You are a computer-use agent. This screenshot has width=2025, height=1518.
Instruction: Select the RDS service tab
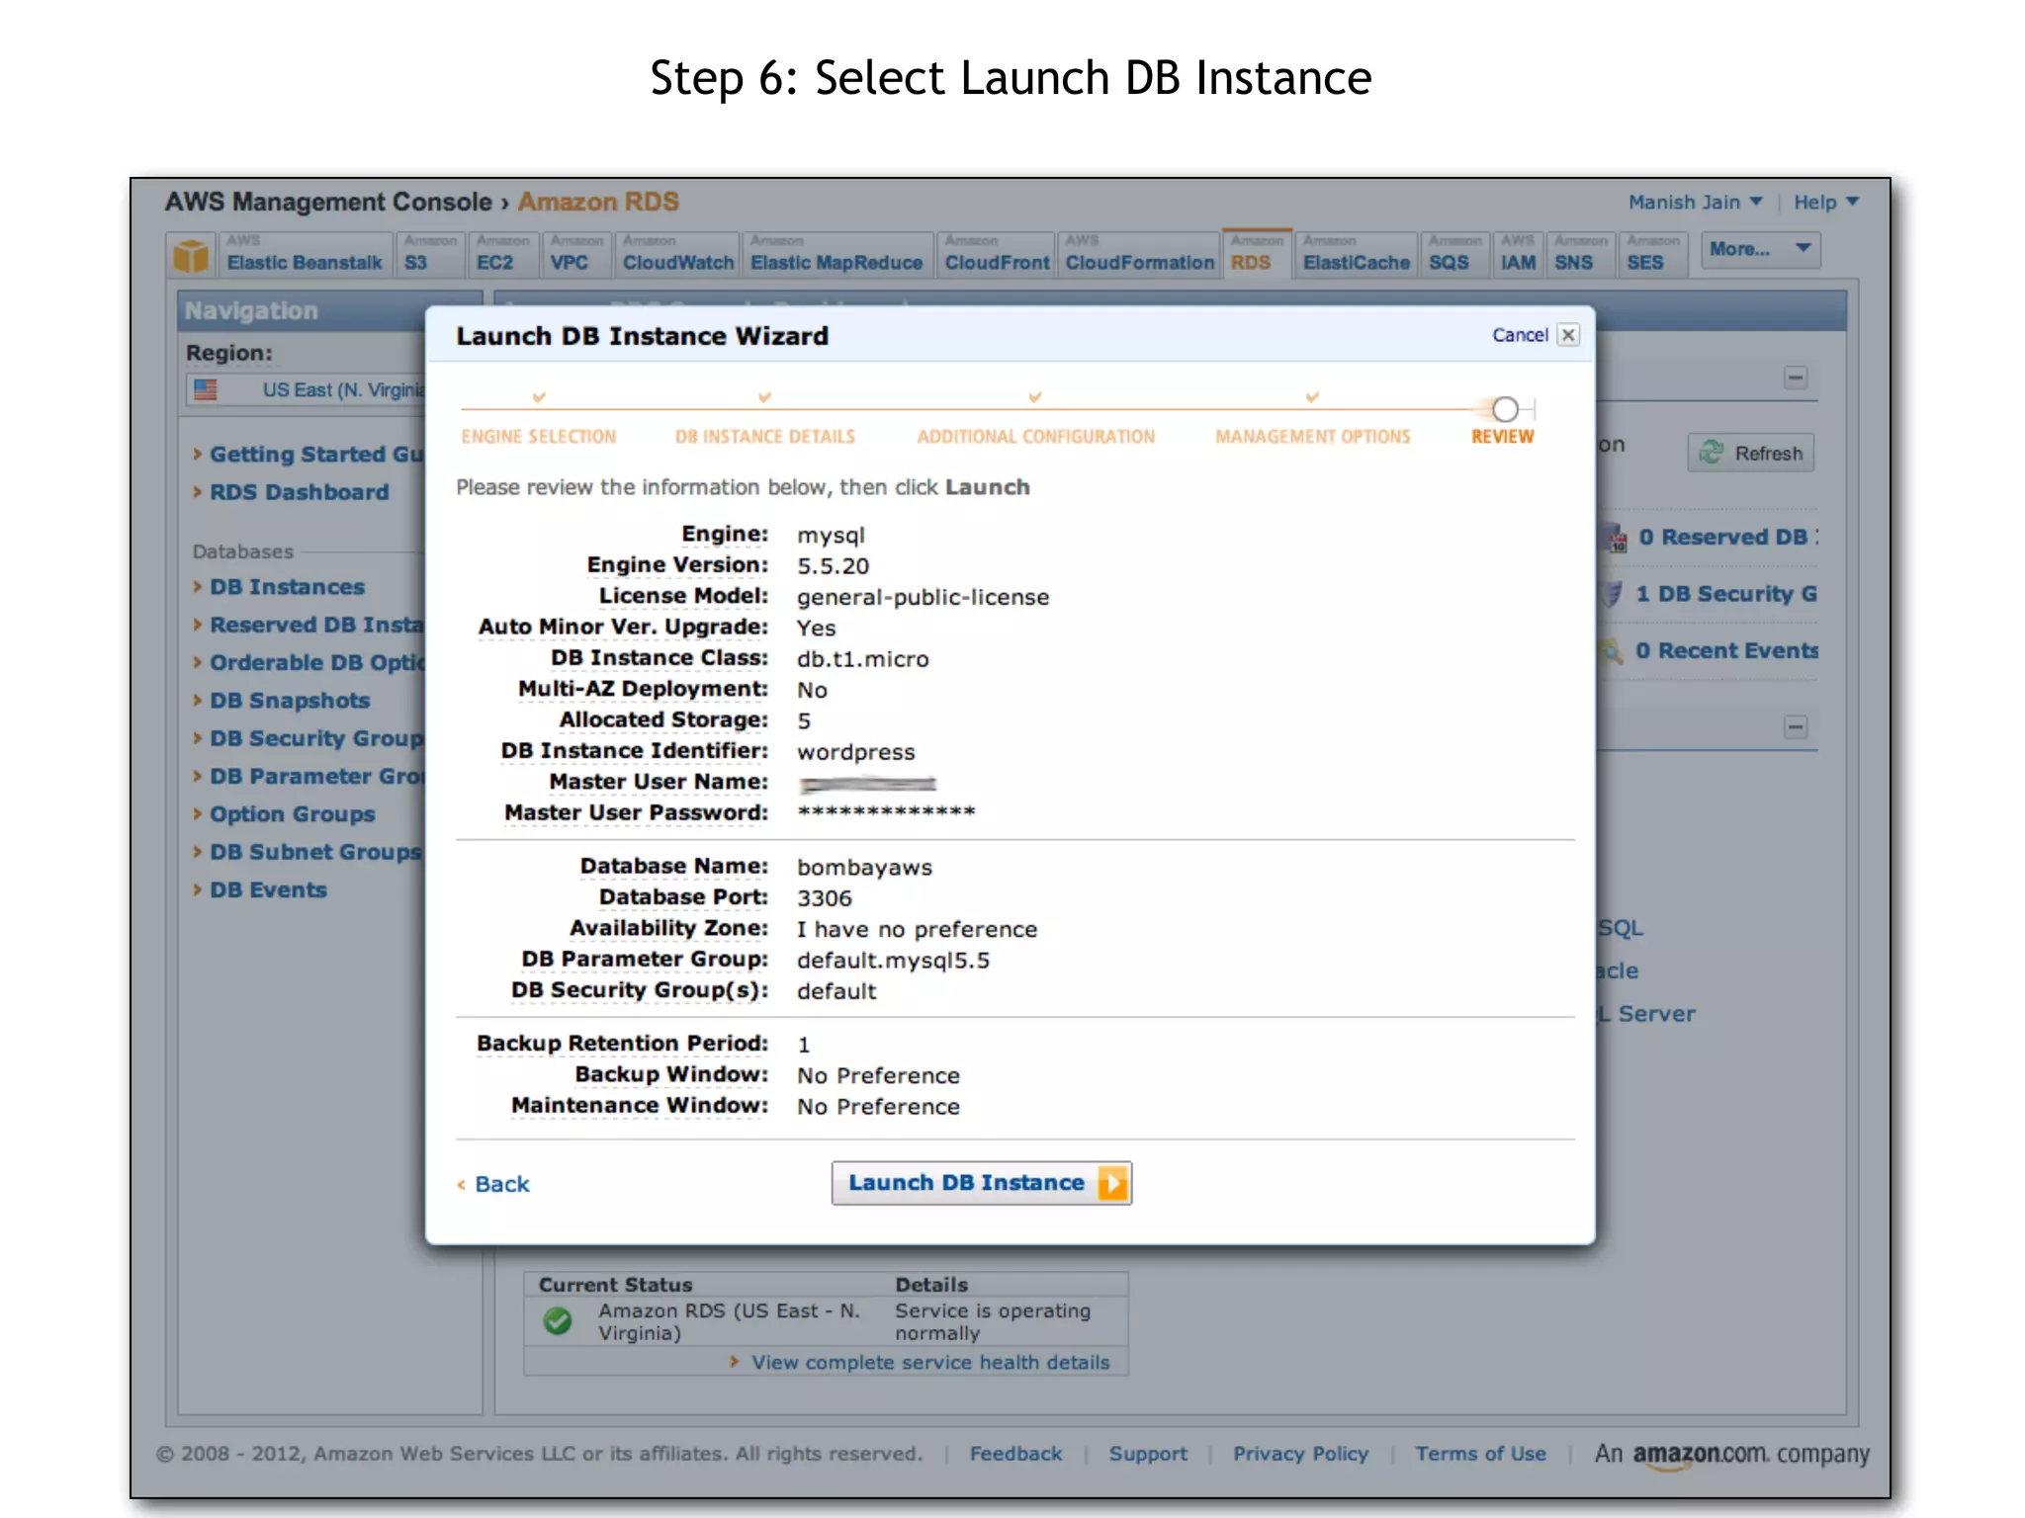tap(1257, 255)
